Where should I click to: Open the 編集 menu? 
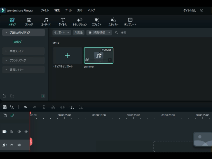tap(57, 10)
